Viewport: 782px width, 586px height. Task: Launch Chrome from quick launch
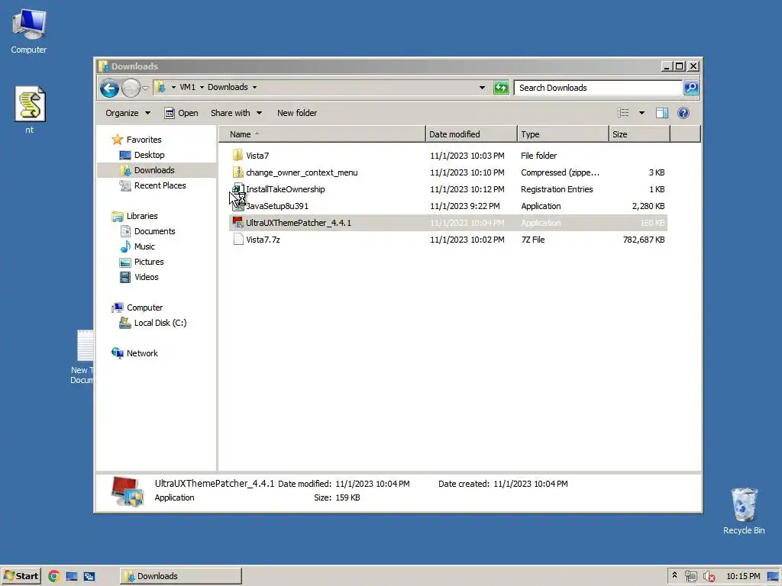54,577
